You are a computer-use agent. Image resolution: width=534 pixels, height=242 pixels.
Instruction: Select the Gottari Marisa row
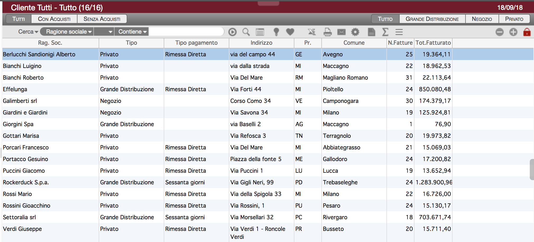pos(268,136)
